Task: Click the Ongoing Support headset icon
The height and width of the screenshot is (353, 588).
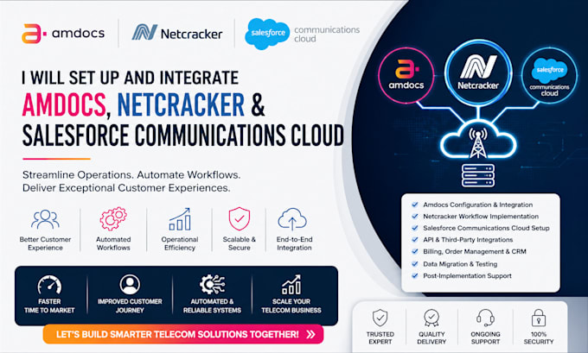Action: click(x=486, y=318)
